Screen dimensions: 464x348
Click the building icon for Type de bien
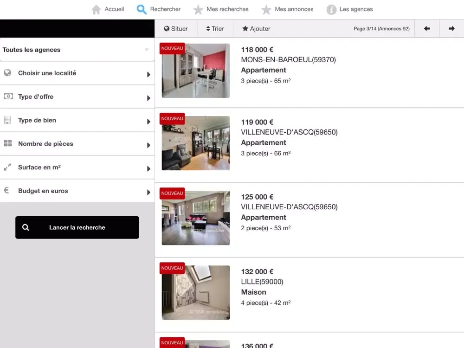pyautogui.click(x=7, y=120)
